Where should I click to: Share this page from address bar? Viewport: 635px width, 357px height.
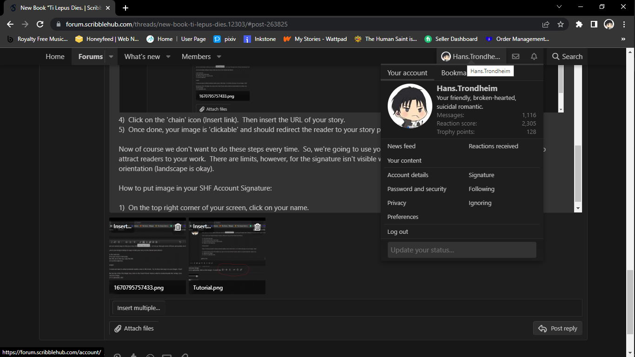(x=546, y=24)
